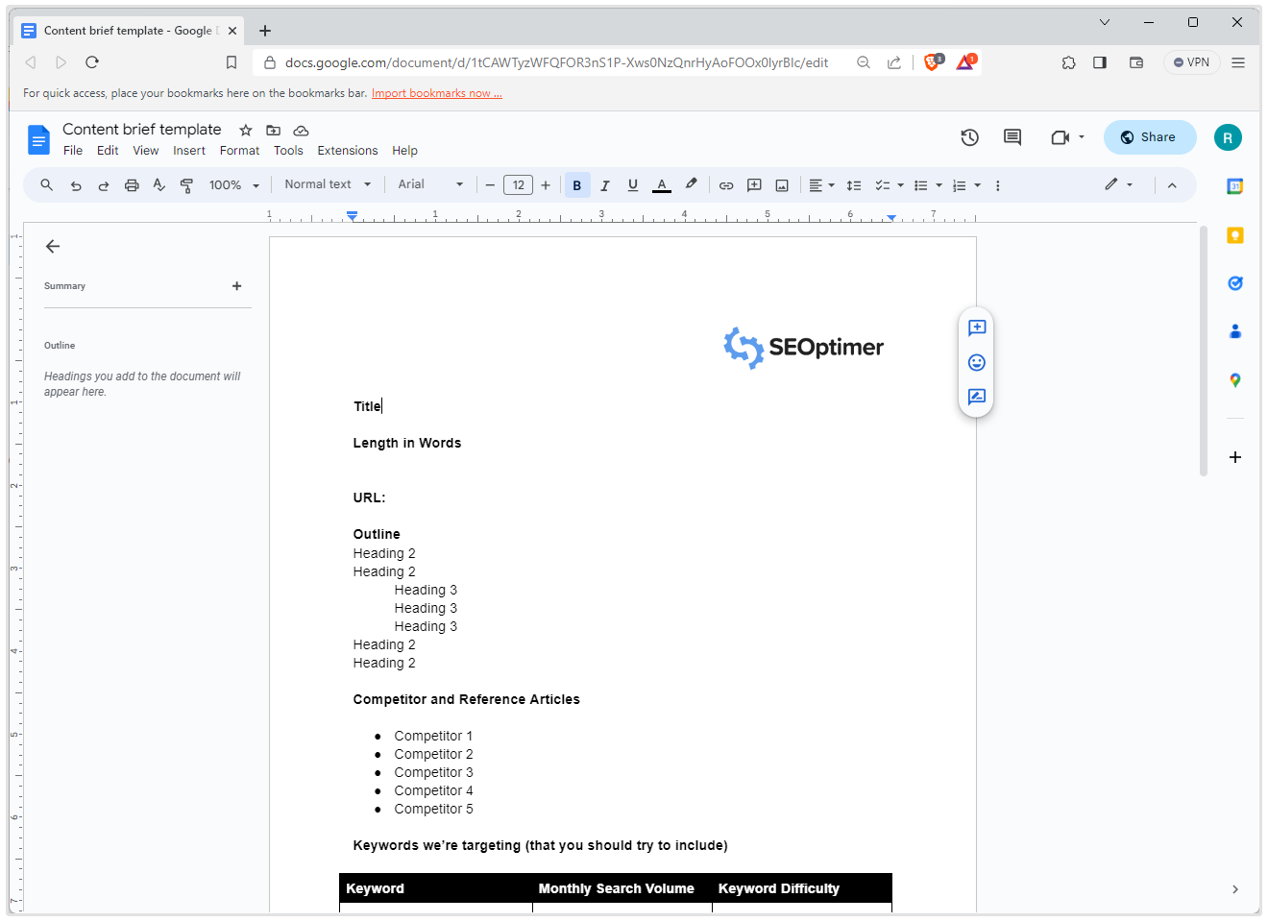Screen dimensions: 1268x922
Task: Switch to the Extensions menu
Action: coord(347,150)
